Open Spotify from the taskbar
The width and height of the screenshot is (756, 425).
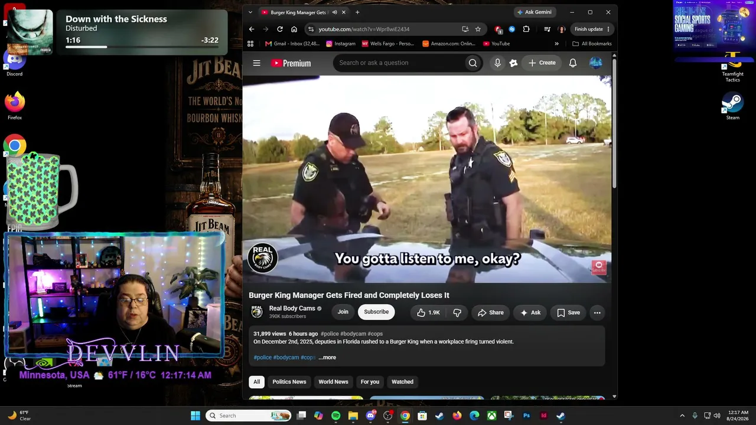click(x=335, y=416)
